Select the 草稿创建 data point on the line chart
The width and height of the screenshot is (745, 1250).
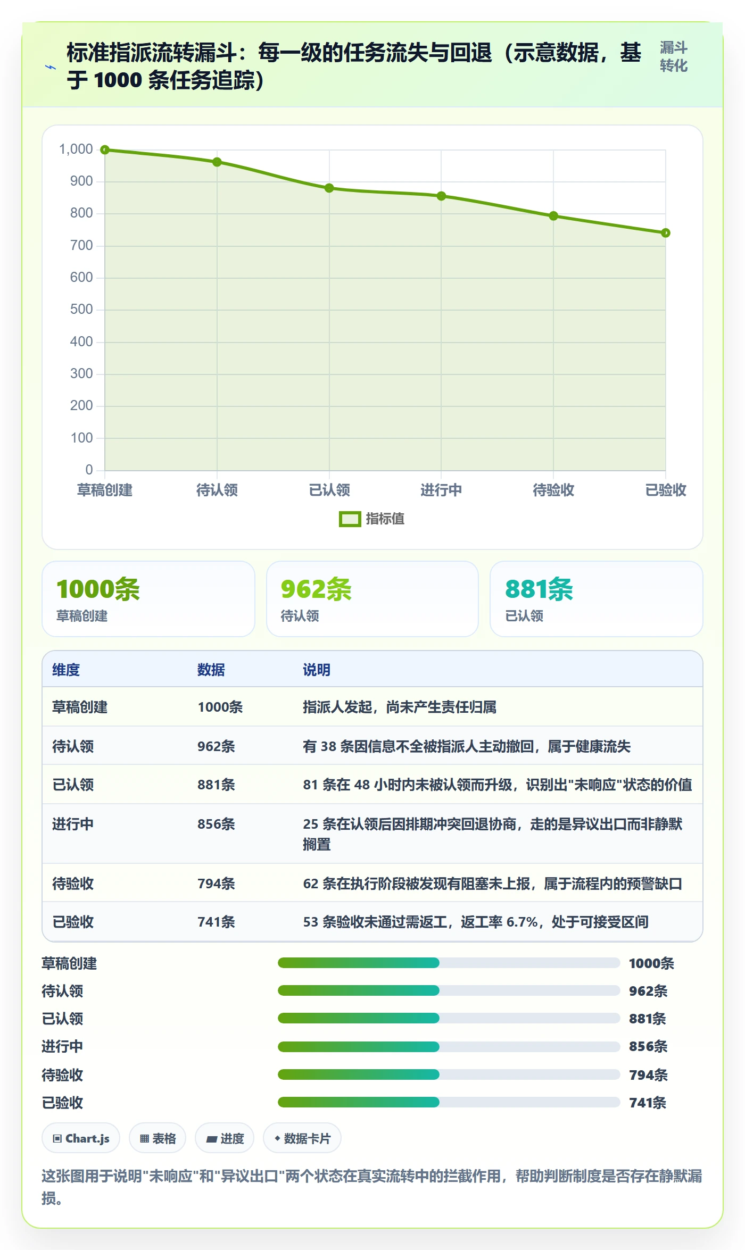pos(105,150)
